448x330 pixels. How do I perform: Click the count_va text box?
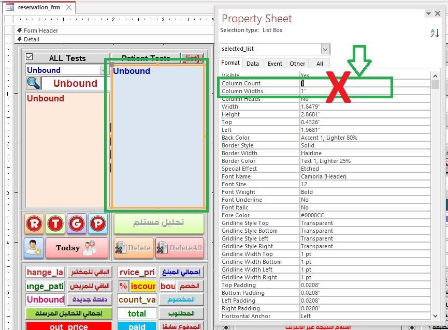137,300
